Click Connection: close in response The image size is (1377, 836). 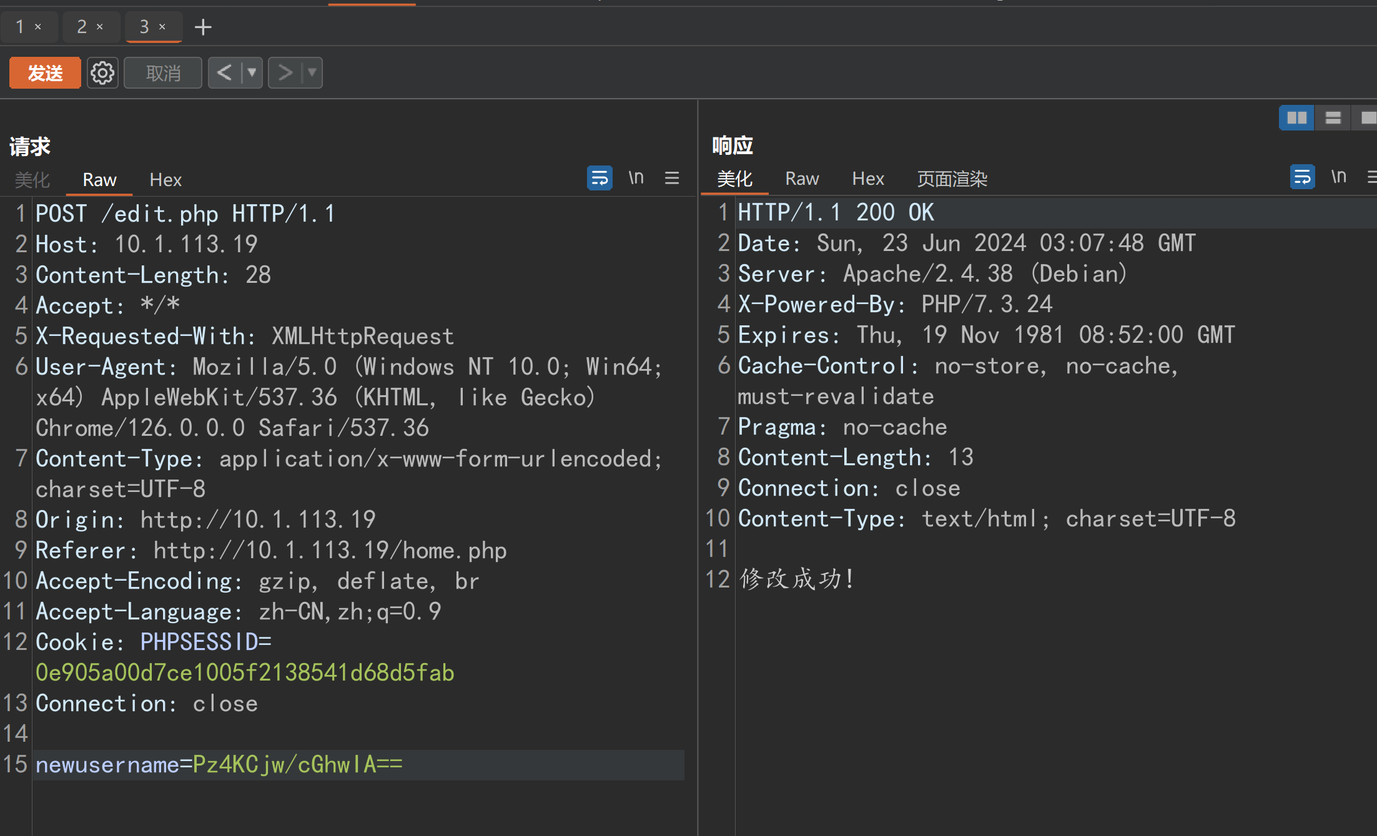[x=849, y=488]
